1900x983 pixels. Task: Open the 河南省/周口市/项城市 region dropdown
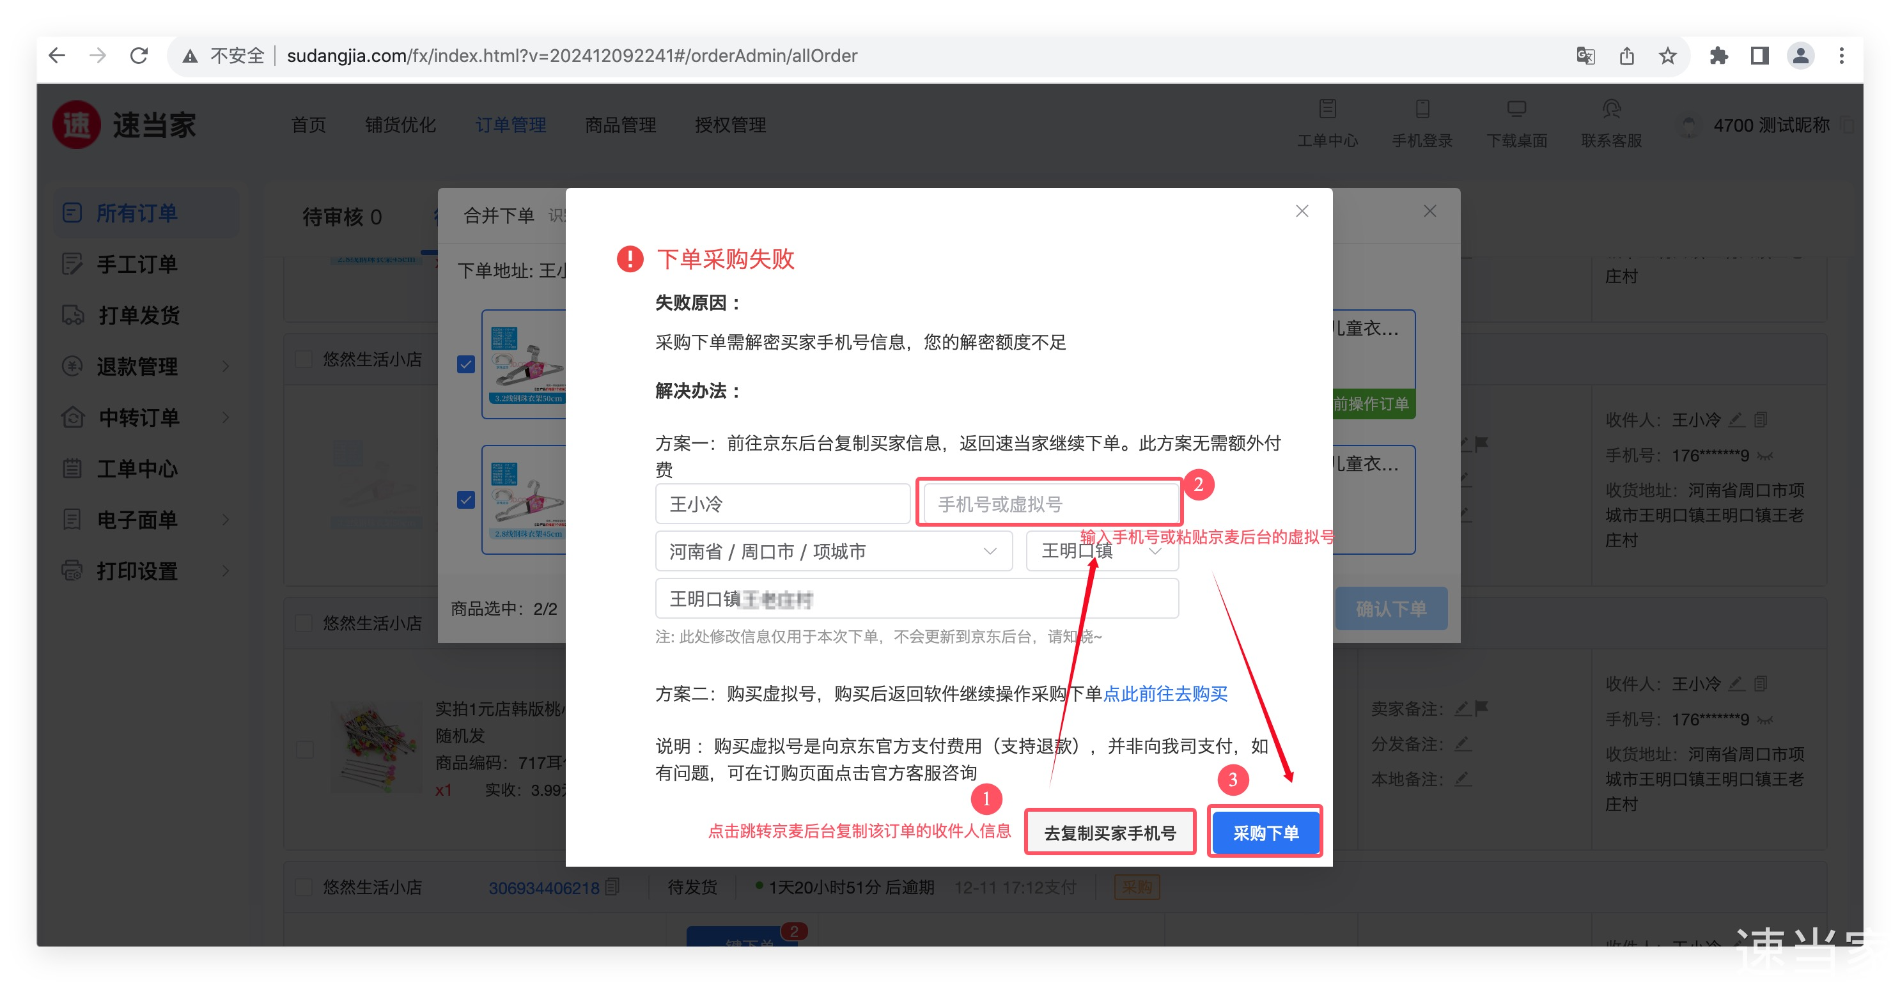coord(834,552)
